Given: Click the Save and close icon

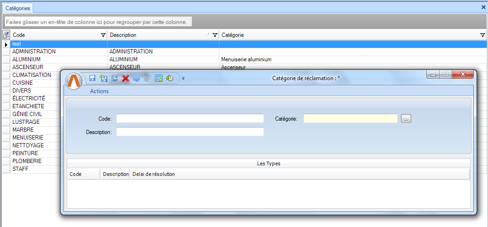Looking at the screenshot, I should coord(103,78).
